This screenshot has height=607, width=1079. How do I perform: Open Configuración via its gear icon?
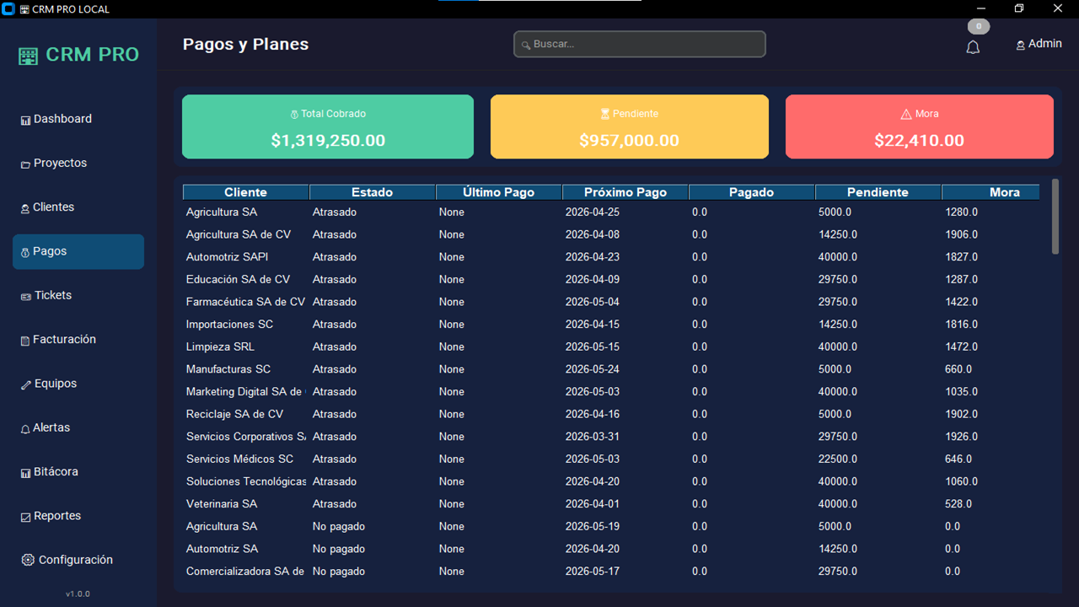tap(28, 560)
